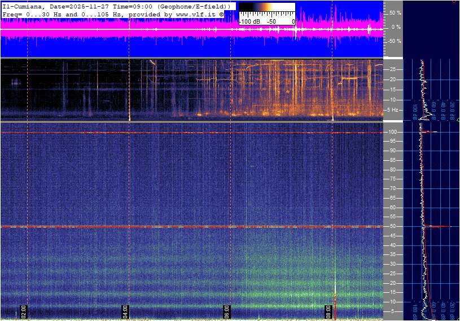The height and width of the screenshot is (321, 460).
Task: Click the green circle marker at right edge
Action: pos(458,120)
